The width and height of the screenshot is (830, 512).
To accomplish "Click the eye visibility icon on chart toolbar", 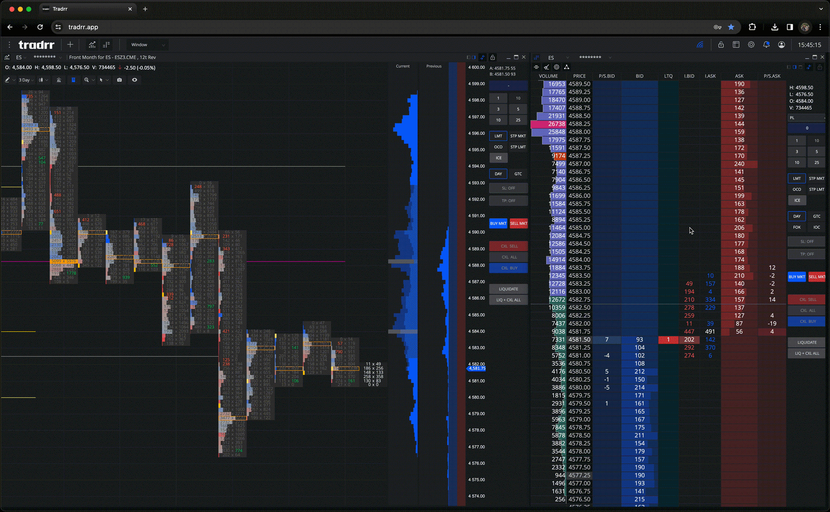I will pyautogui.click(x=134, y=80).
